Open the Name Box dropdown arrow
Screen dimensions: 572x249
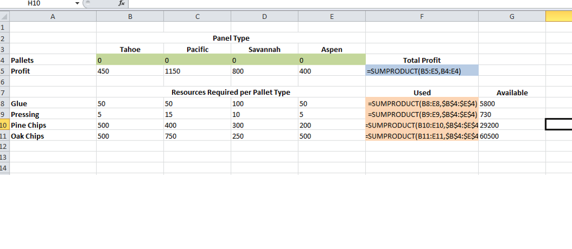pos(77,3)
